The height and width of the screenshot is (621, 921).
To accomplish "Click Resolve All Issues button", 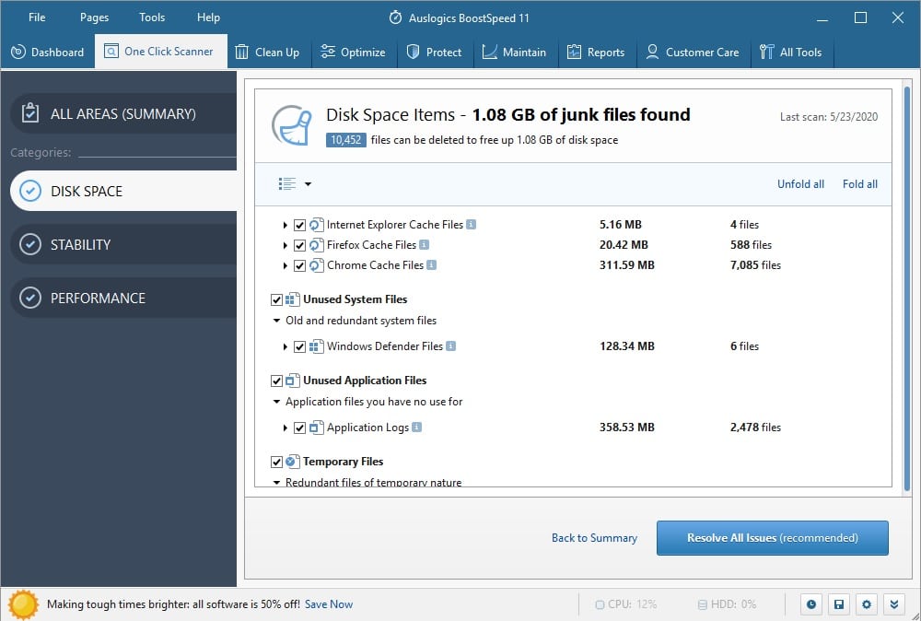I will [x=773, y=537].
